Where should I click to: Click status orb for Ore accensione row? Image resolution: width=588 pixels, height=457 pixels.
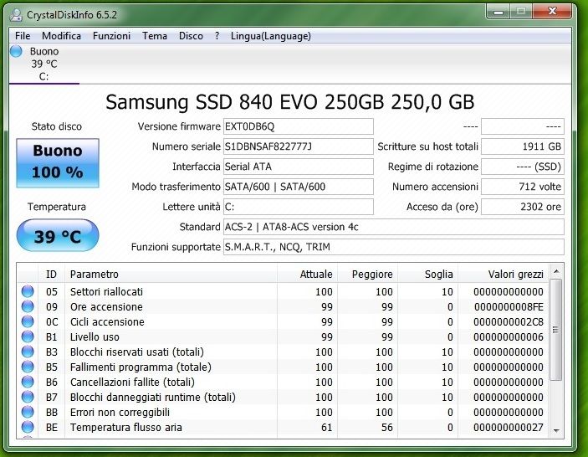point(28,306)
